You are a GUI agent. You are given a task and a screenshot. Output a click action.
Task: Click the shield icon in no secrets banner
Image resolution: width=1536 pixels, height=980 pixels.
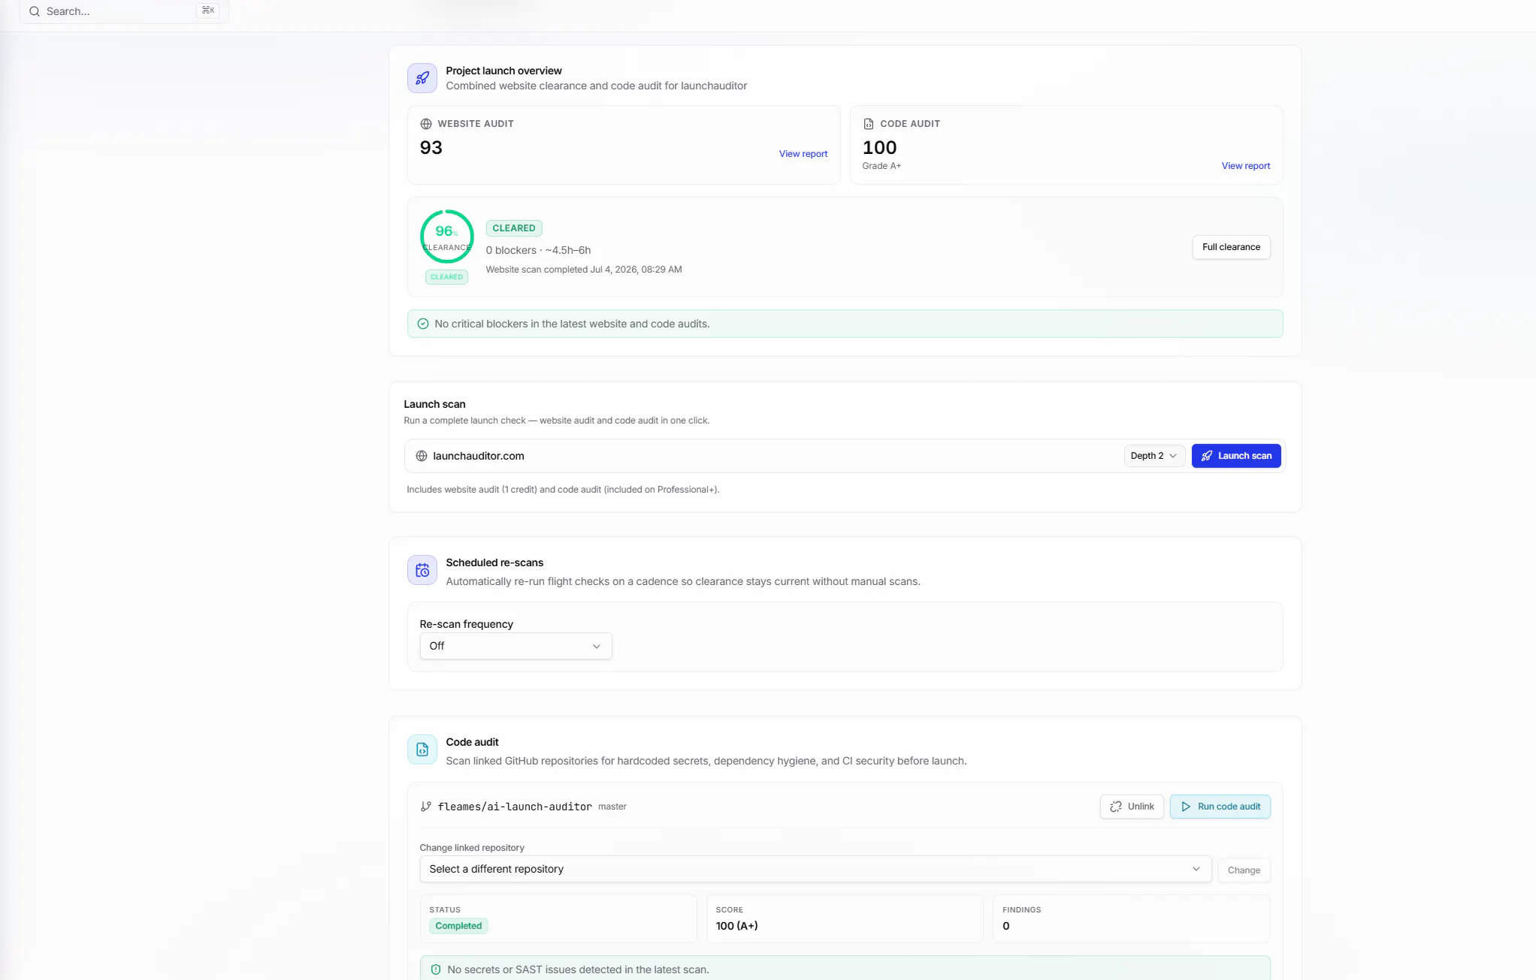coord(436,969)
